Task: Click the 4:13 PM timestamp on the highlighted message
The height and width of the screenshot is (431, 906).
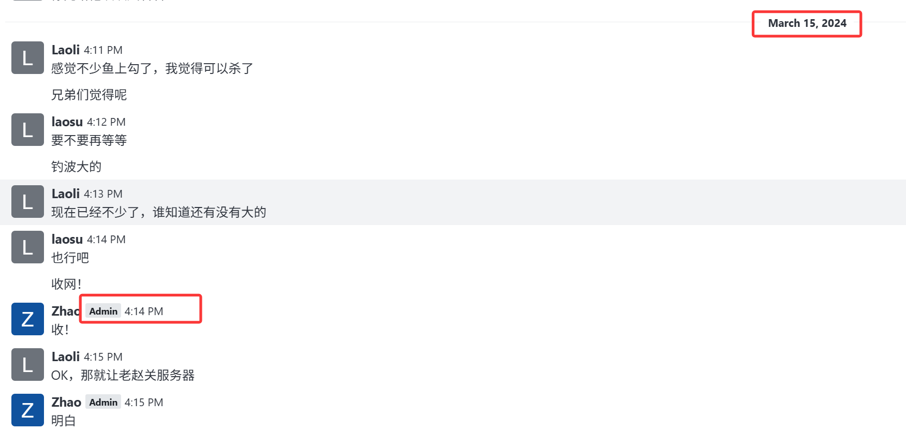Action: click(103, 194)
